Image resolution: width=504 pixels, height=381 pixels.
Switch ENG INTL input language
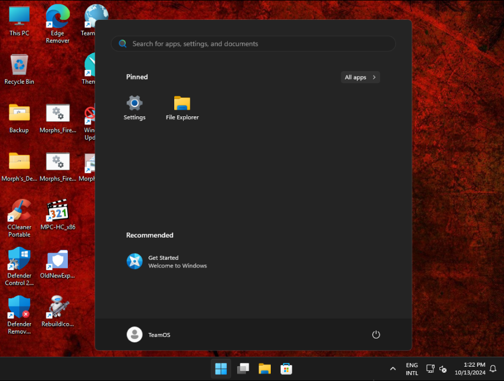tap(411, 369)
